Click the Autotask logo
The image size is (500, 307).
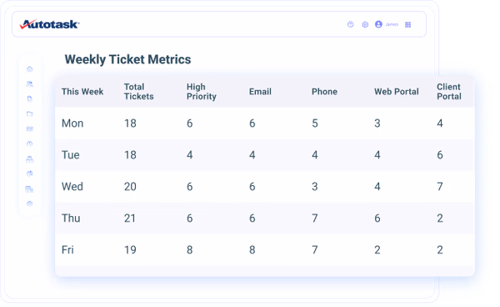point(49,24)
